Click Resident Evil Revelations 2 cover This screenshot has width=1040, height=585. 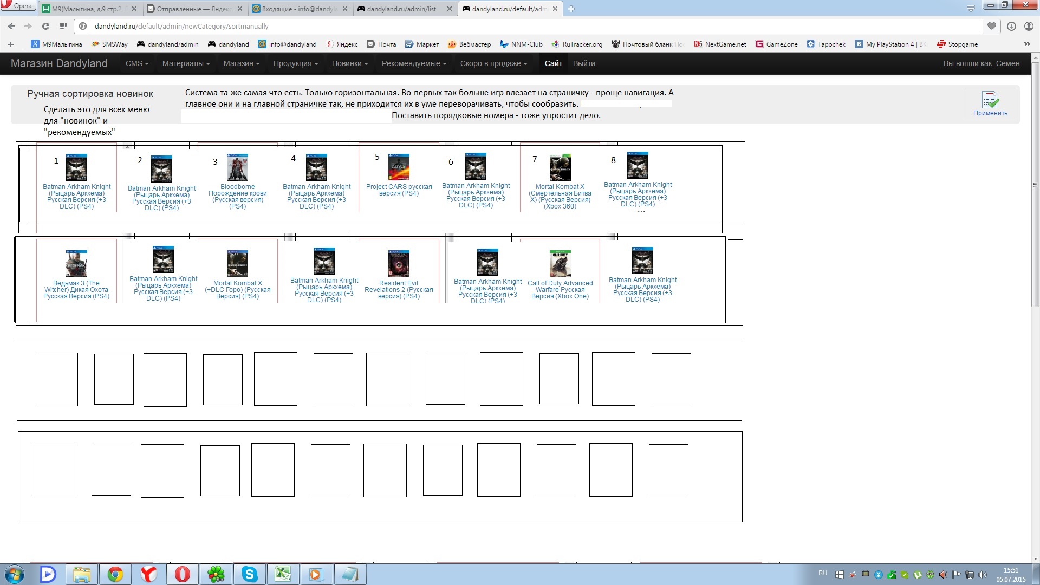[399, 264]
